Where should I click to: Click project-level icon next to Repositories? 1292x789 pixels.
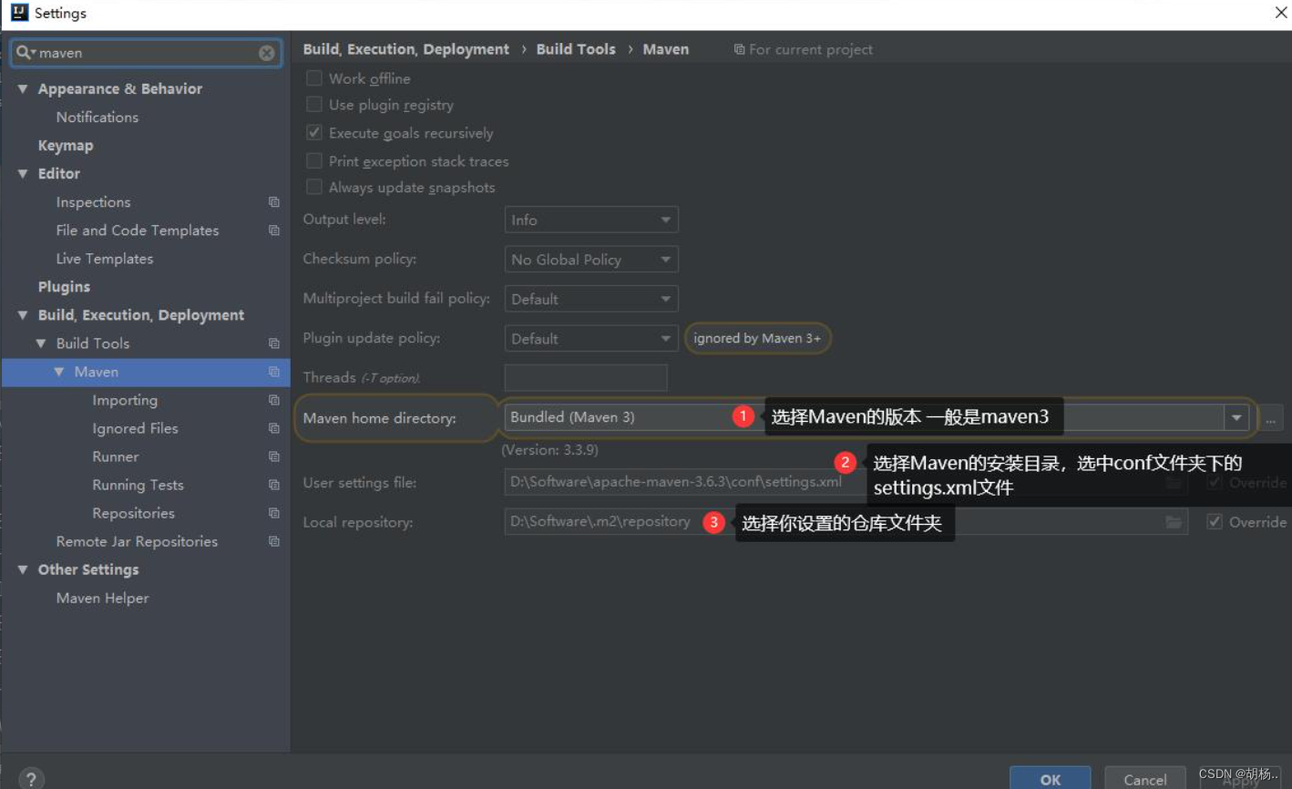pyautogui.click(x=273, y=513)
